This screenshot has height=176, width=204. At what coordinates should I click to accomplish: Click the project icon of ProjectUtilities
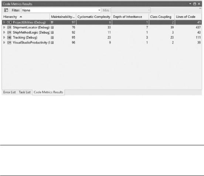pos(9,22)
